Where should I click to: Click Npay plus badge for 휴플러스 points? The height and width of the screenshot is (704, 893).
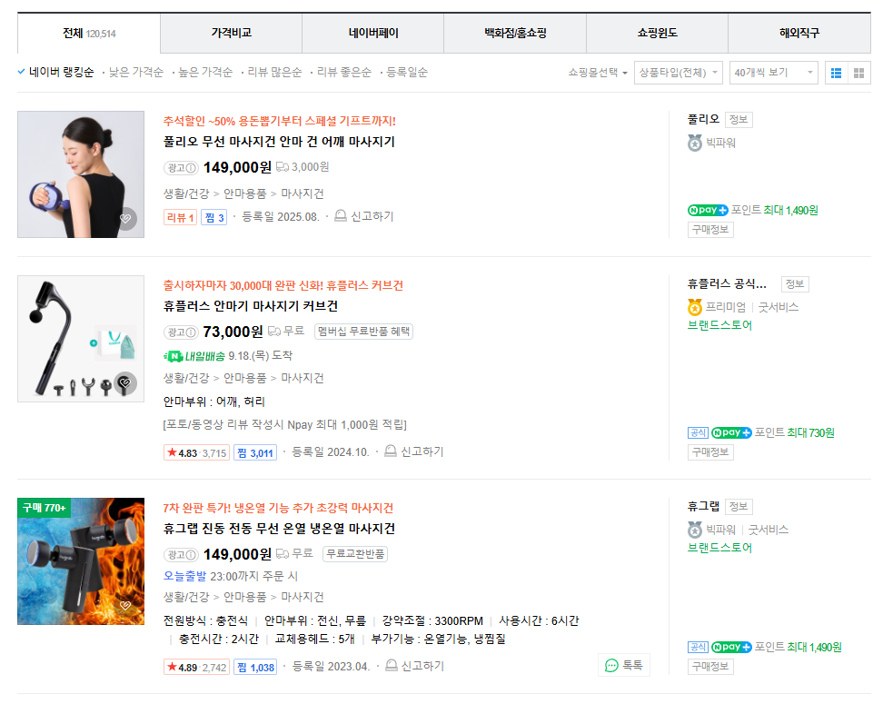[732, 433]
